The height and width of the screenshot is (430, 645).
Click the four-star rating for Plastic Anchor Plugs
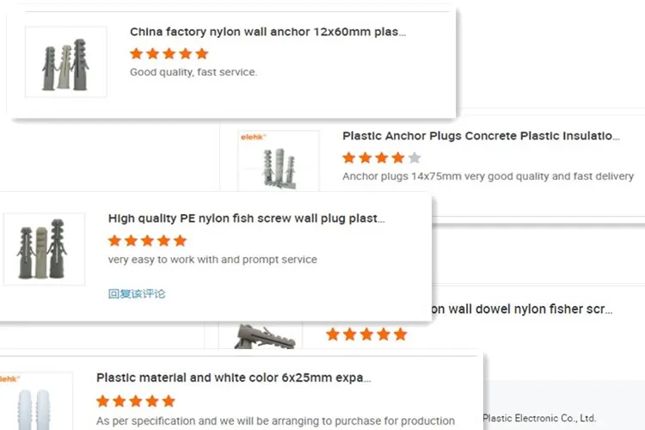[381, 157]
